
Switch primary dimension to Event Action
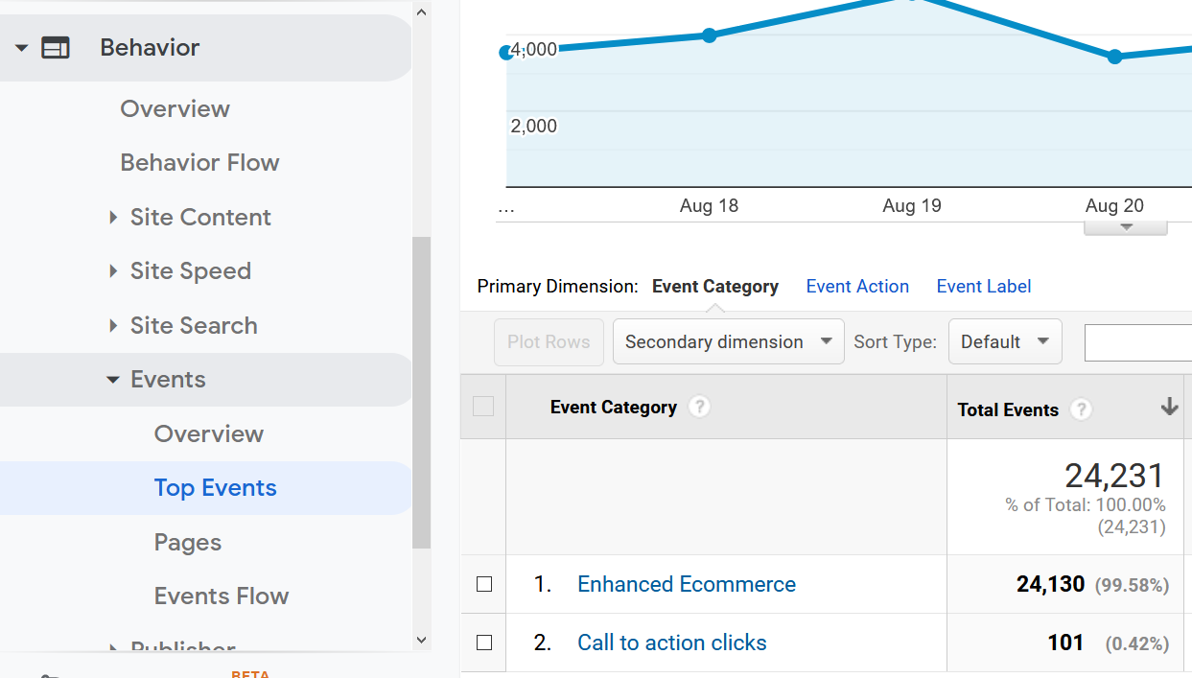point(857,286)
